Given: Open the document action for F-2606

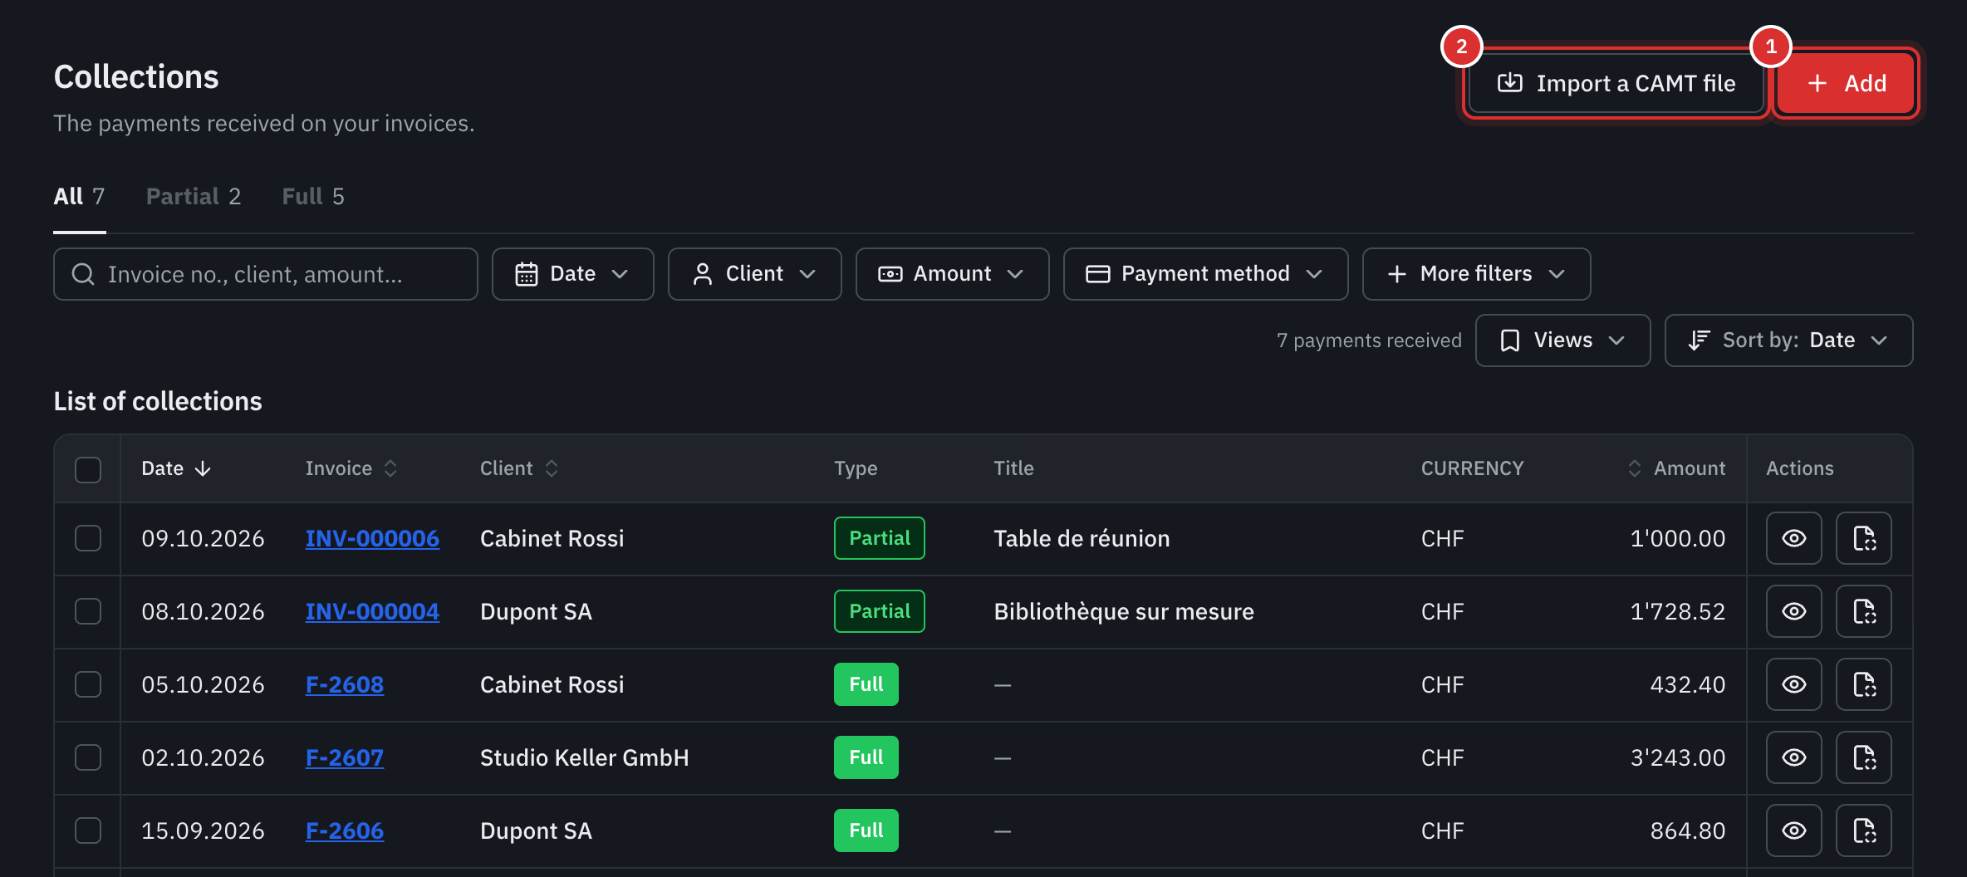Looking at the screenshot, I should pyautogui.click(x=1863, y=830).
